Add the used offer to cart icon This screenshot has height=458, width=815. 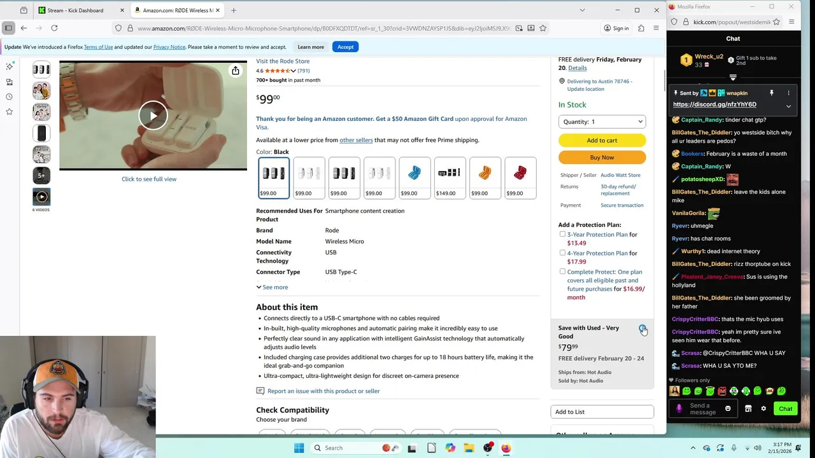click(642, 329)
